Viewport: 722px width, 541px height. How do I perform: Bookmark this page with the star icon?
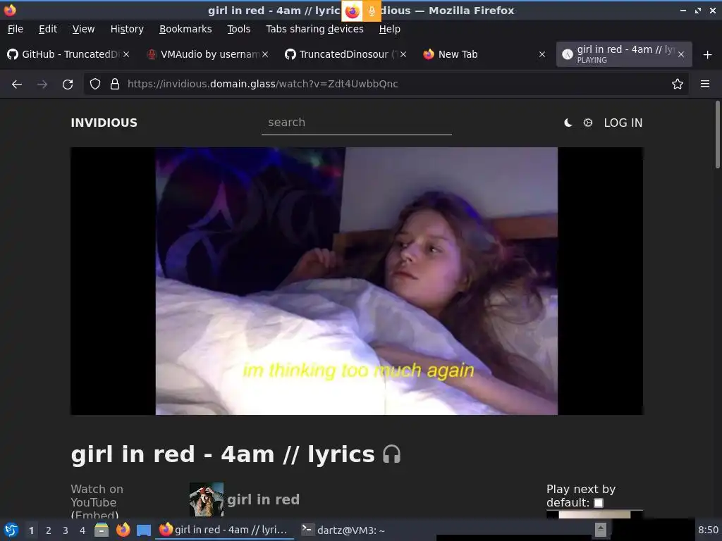point(678,84)
